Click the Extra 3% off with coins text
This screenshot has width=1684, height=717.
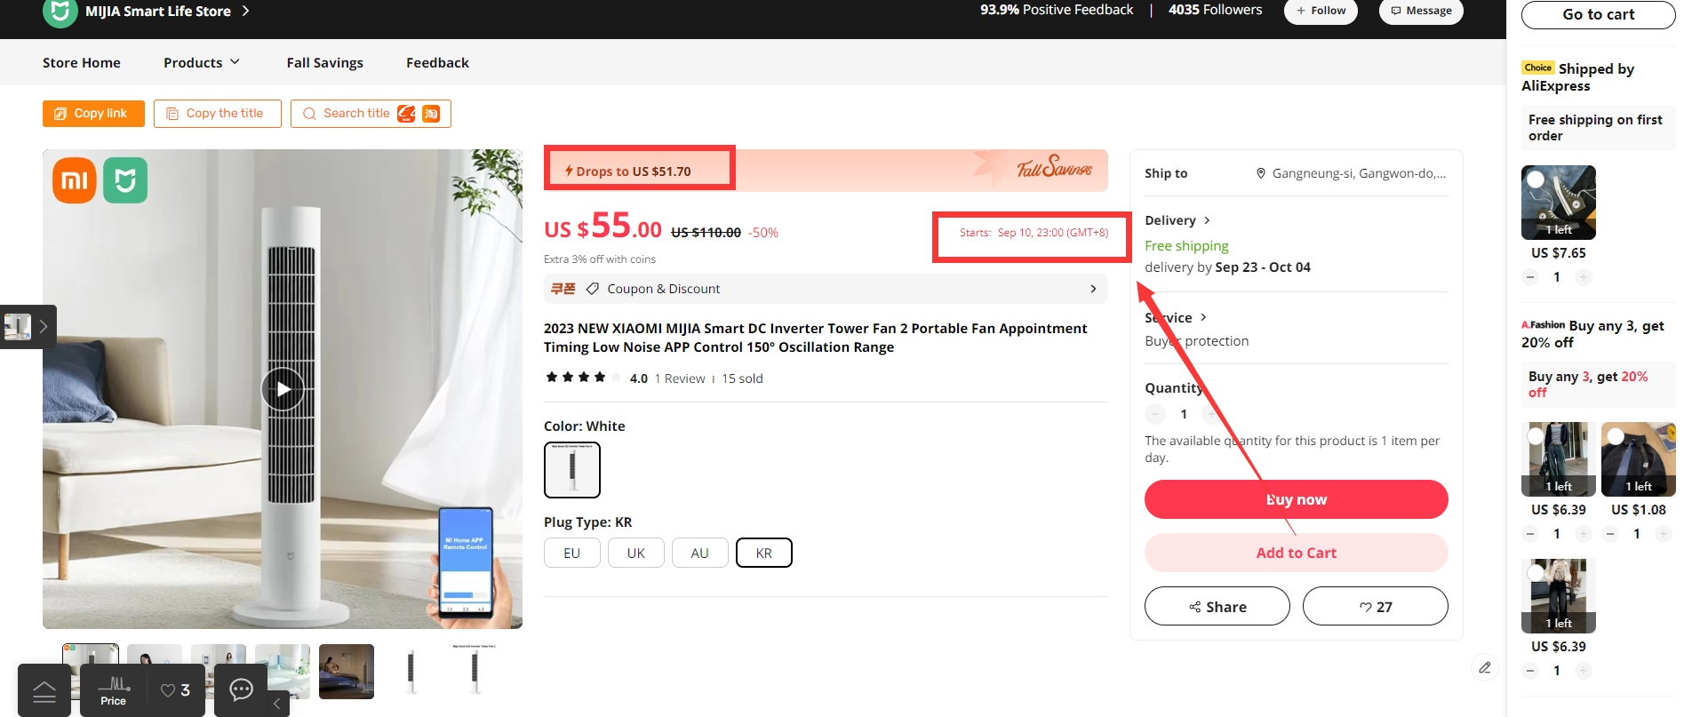click(x=600, y=259)
